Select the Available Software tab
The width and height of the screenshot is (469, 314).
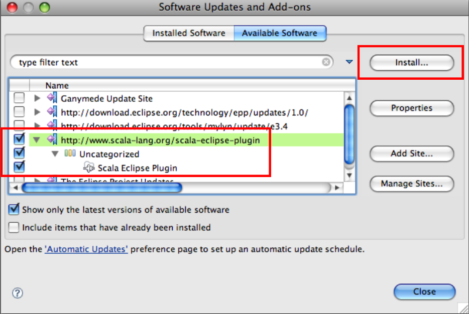pos(280,33)
